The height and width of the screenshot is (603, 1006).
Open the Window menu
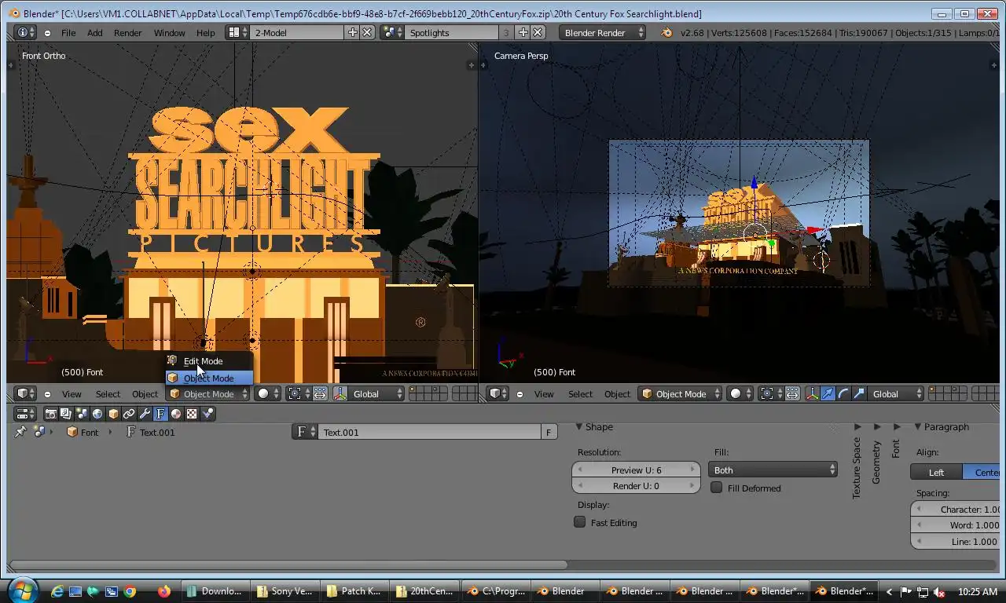pyautogui.click(x=169, y=33)
